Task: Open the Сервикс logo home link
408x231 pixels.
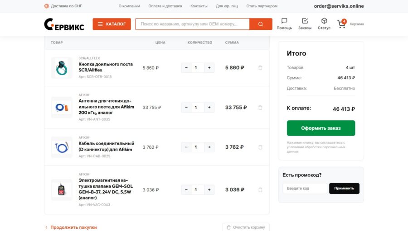Action: tap(64, 24)
